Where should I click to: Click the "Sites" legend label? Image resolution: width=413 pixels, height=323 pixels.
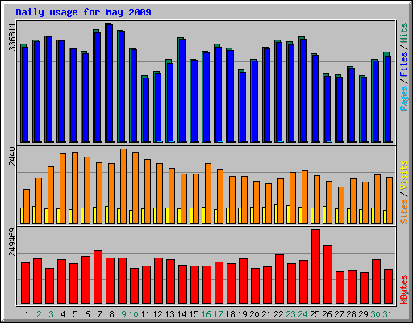404,212
